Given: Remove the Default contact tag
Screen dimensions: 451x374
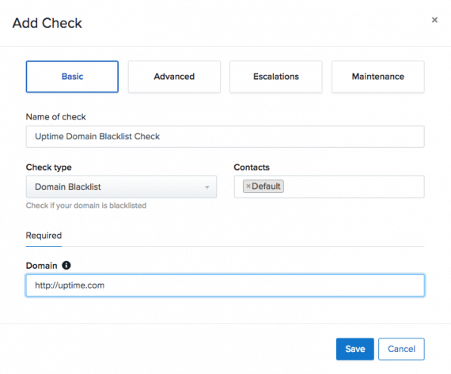Looking at the screenshot, I should pos(248,187).
